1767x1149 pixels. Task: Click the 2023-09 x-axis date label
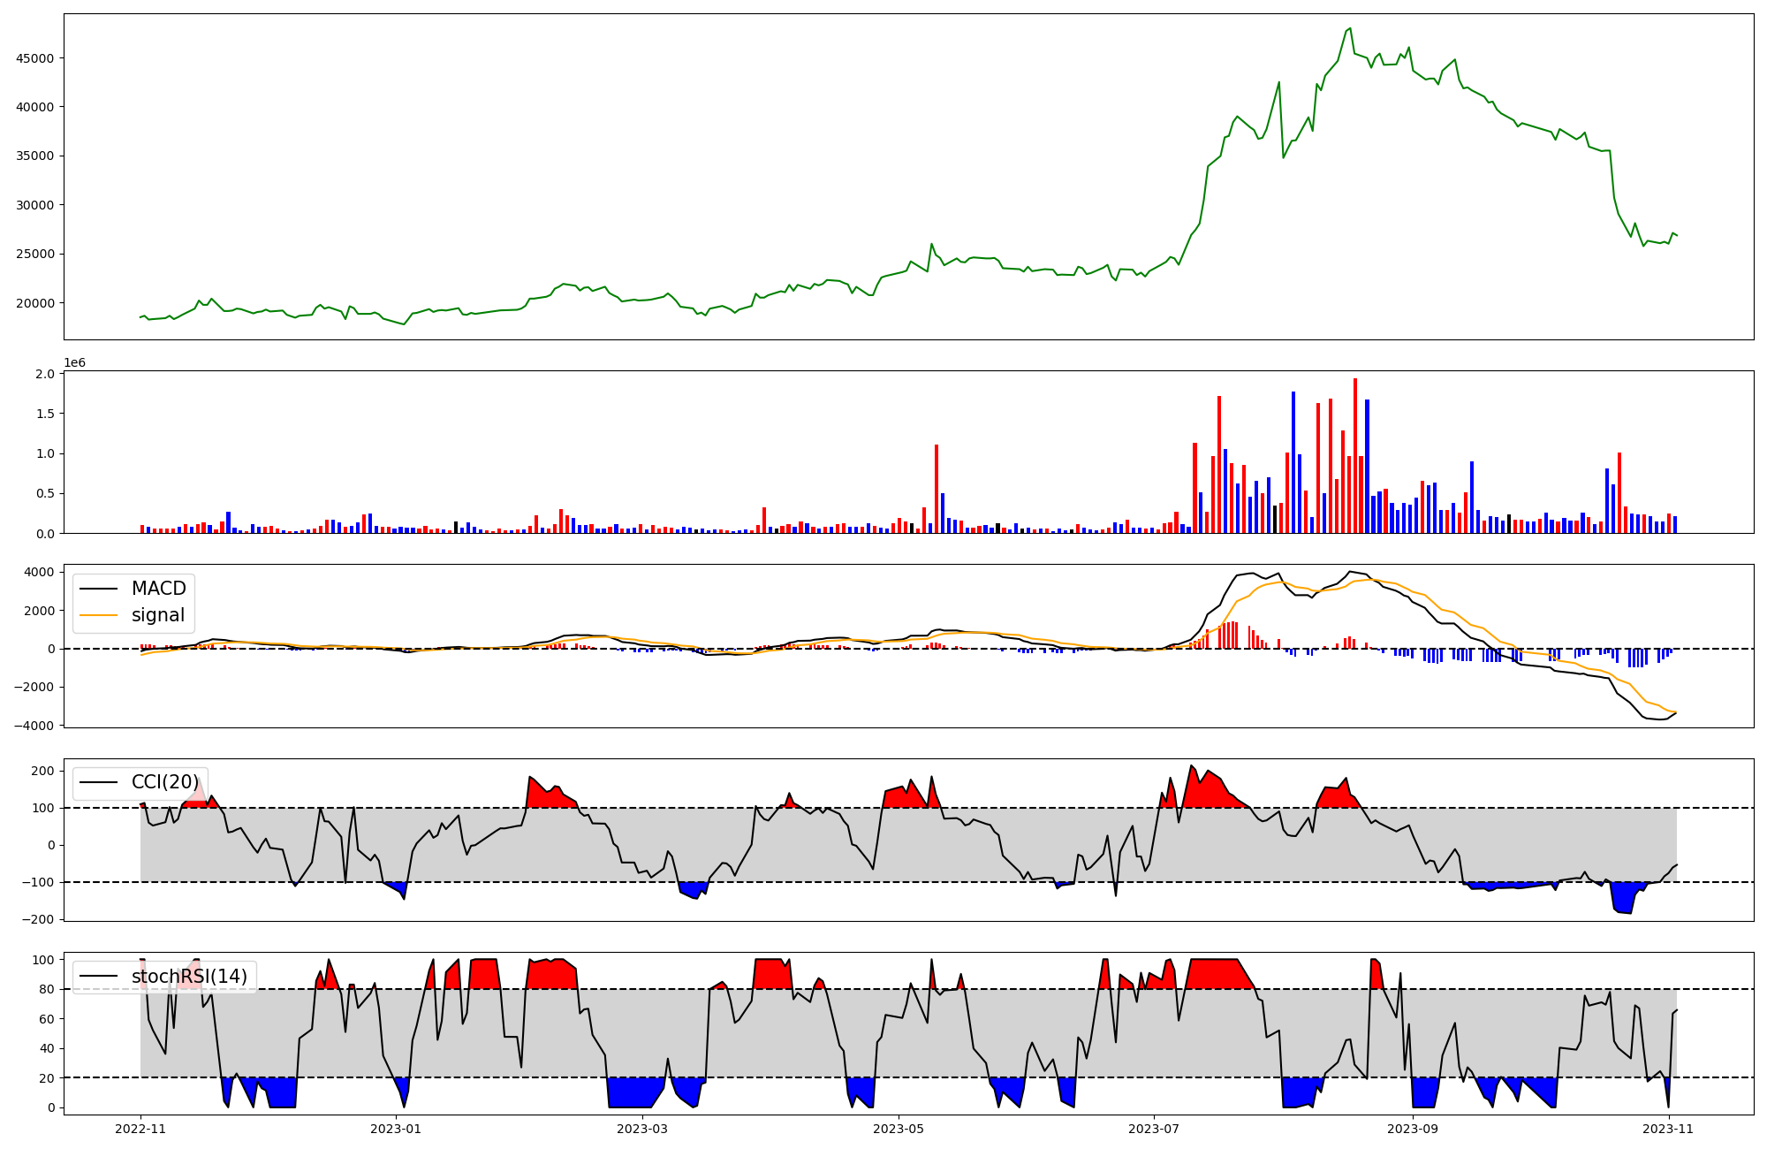1413,1129
